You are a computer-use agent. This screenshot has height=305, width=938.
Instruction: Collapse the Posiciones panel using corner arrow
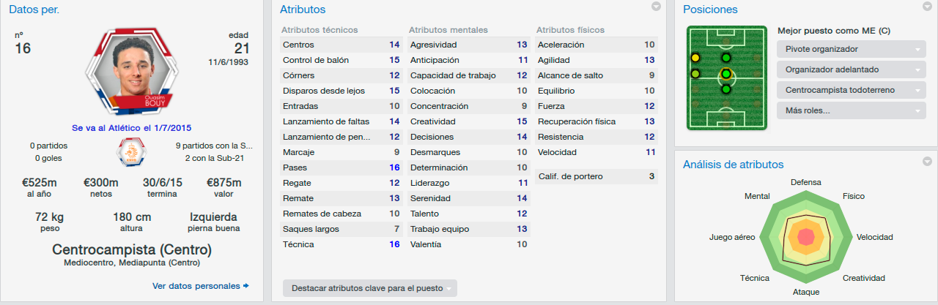[927, 7]
